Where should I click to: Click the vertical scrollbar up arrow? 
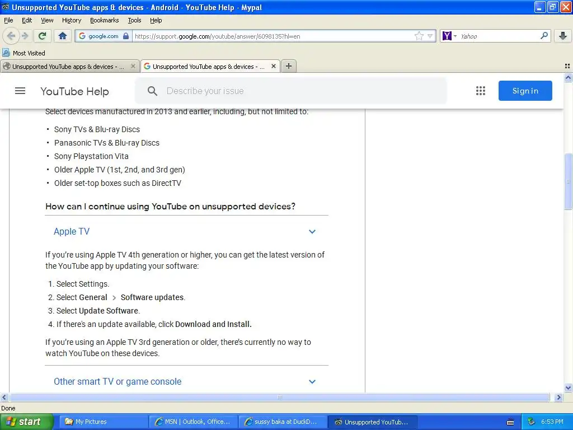(x=568, y=77)
